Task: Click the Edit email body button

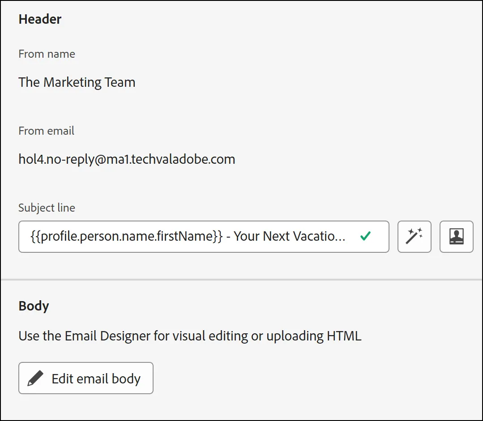Action: point(86,378)
